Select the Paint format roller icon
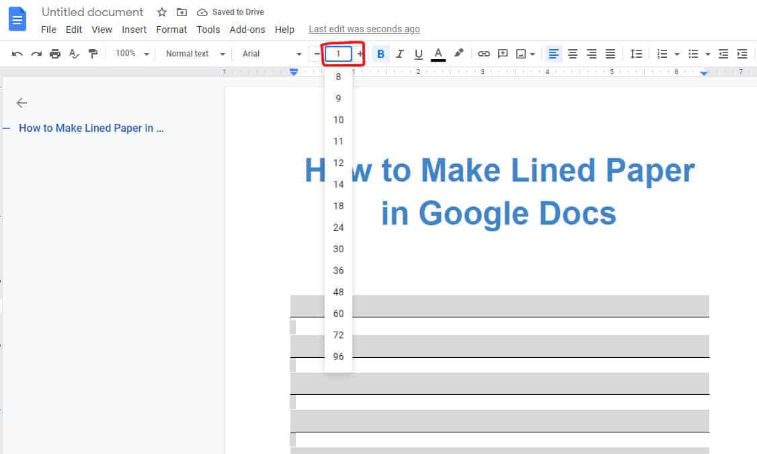 click(x=93, y=54)
